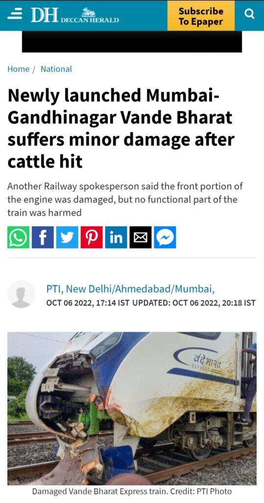
Task: Share via Facebook Messenger icon
Action: [165, 237]
